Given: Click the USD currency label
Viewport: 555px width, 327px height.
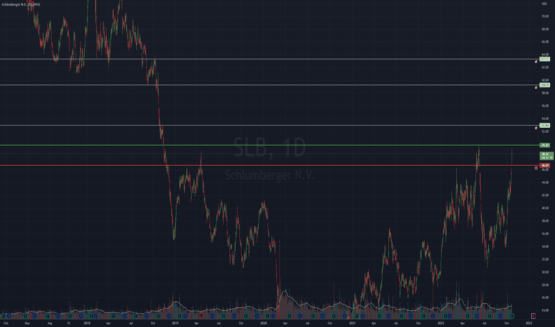Looking at the screenshot, I should tap(544, 4).
